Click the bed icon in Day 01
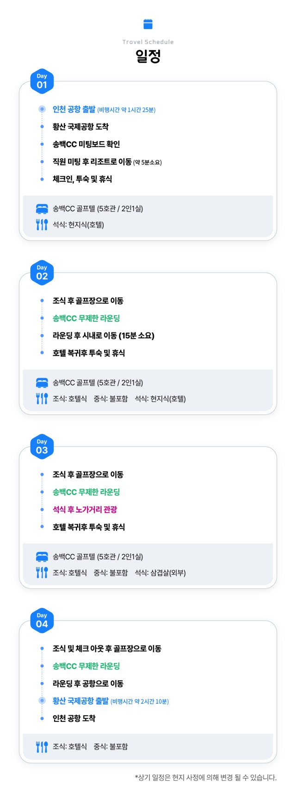Viewport: 296px width, 794px height. coord(42,209)
